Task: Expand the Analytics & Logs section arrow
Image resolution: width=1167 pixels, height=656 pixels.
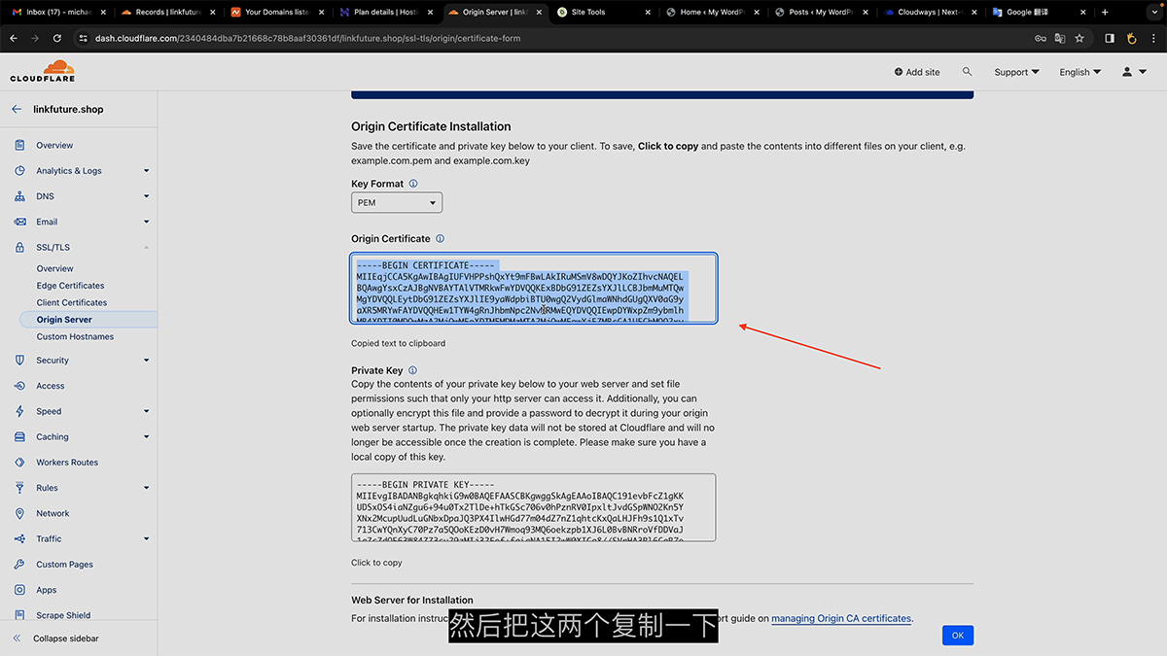Action: click(147, 170)
